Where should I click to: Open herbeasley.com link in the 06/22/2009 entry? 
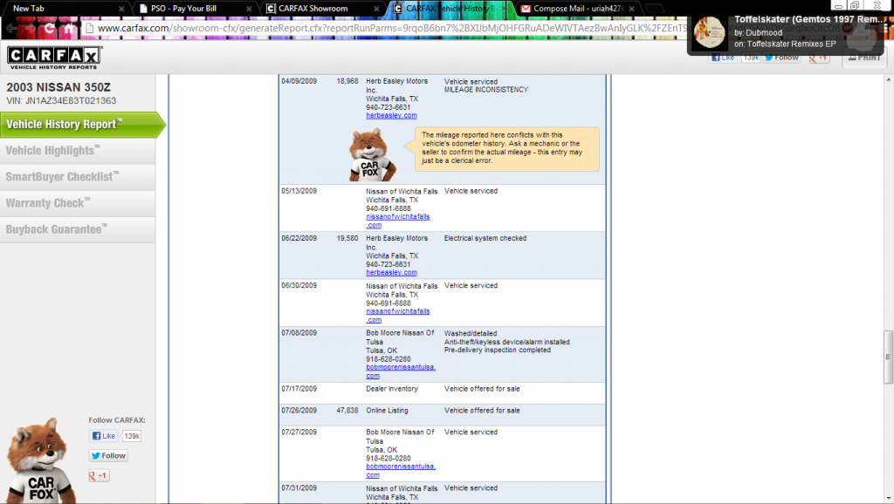(x=391, y=273)
